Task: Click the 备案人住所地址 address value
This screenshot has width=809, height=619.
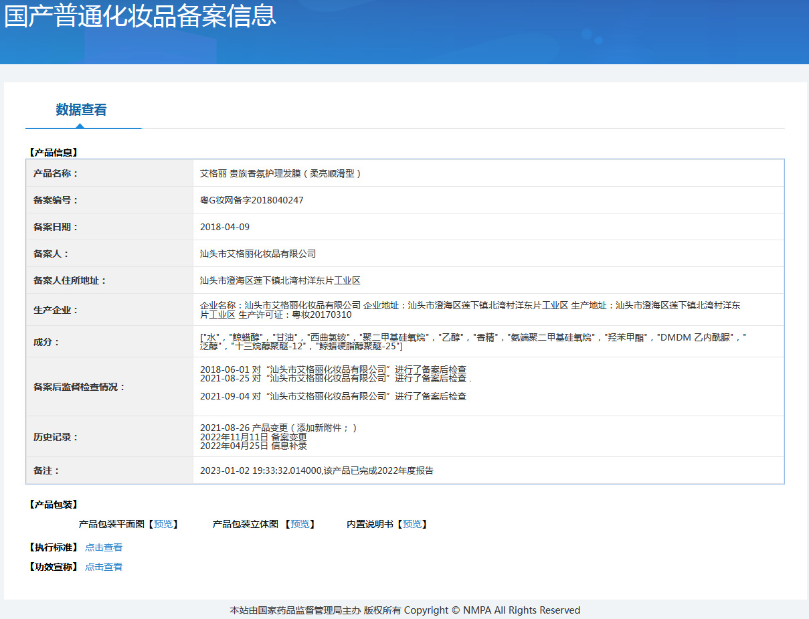Action: pos(280,280)
